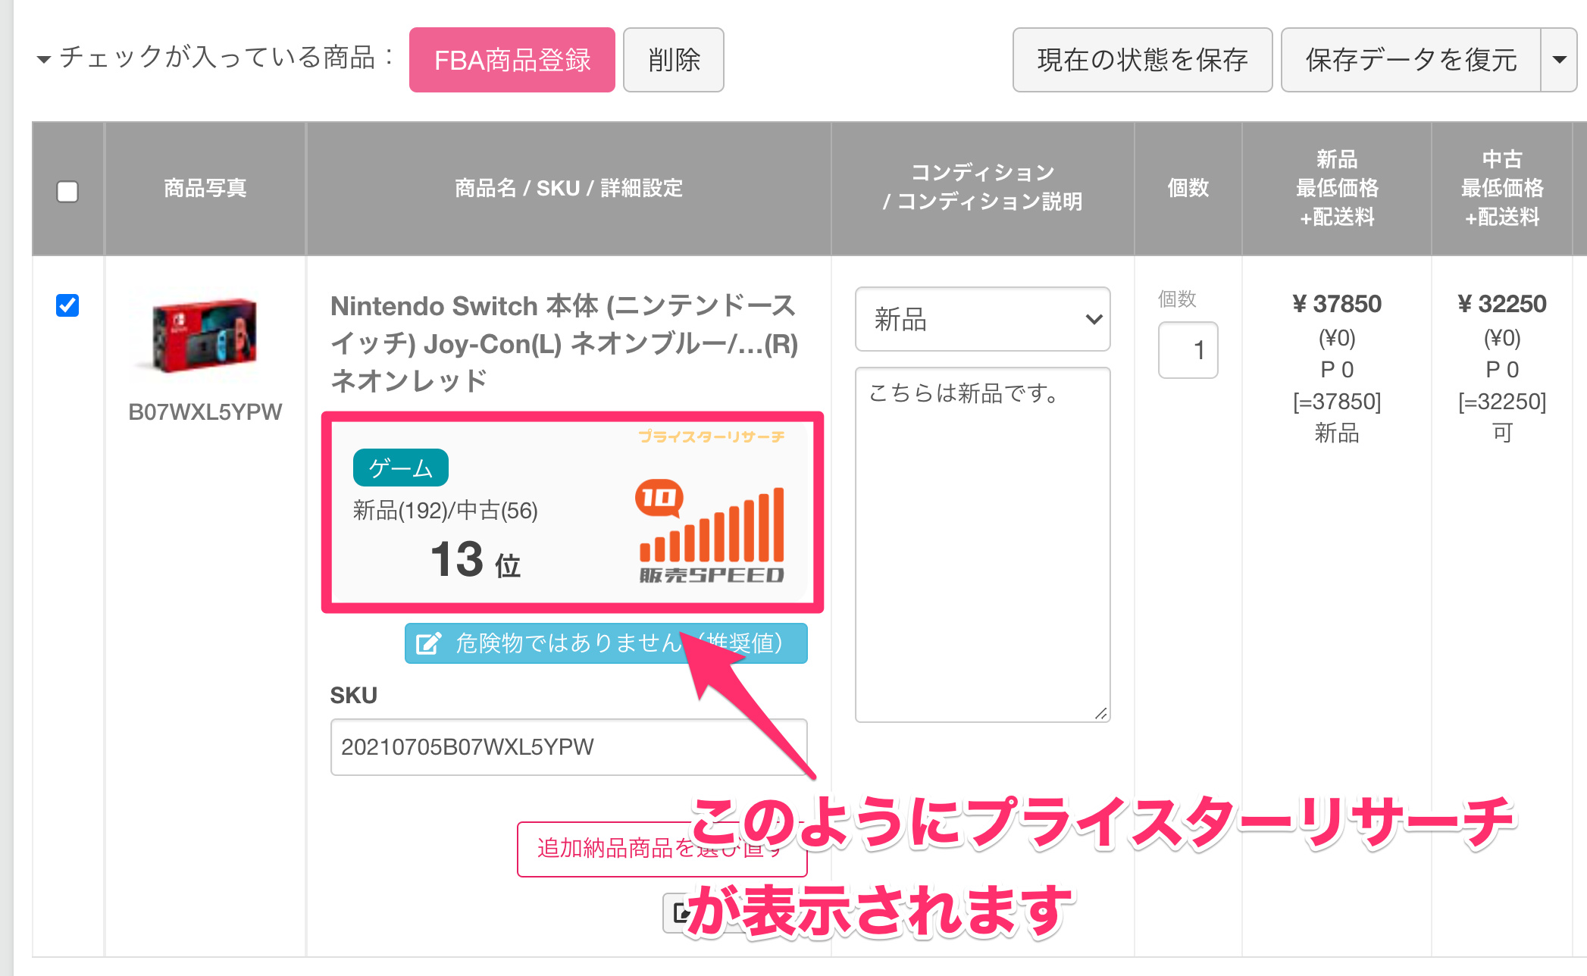Click the 個数 column header
Image resolution: width=1587 pixels, height=976 pixels.
tap(1188, 188)
